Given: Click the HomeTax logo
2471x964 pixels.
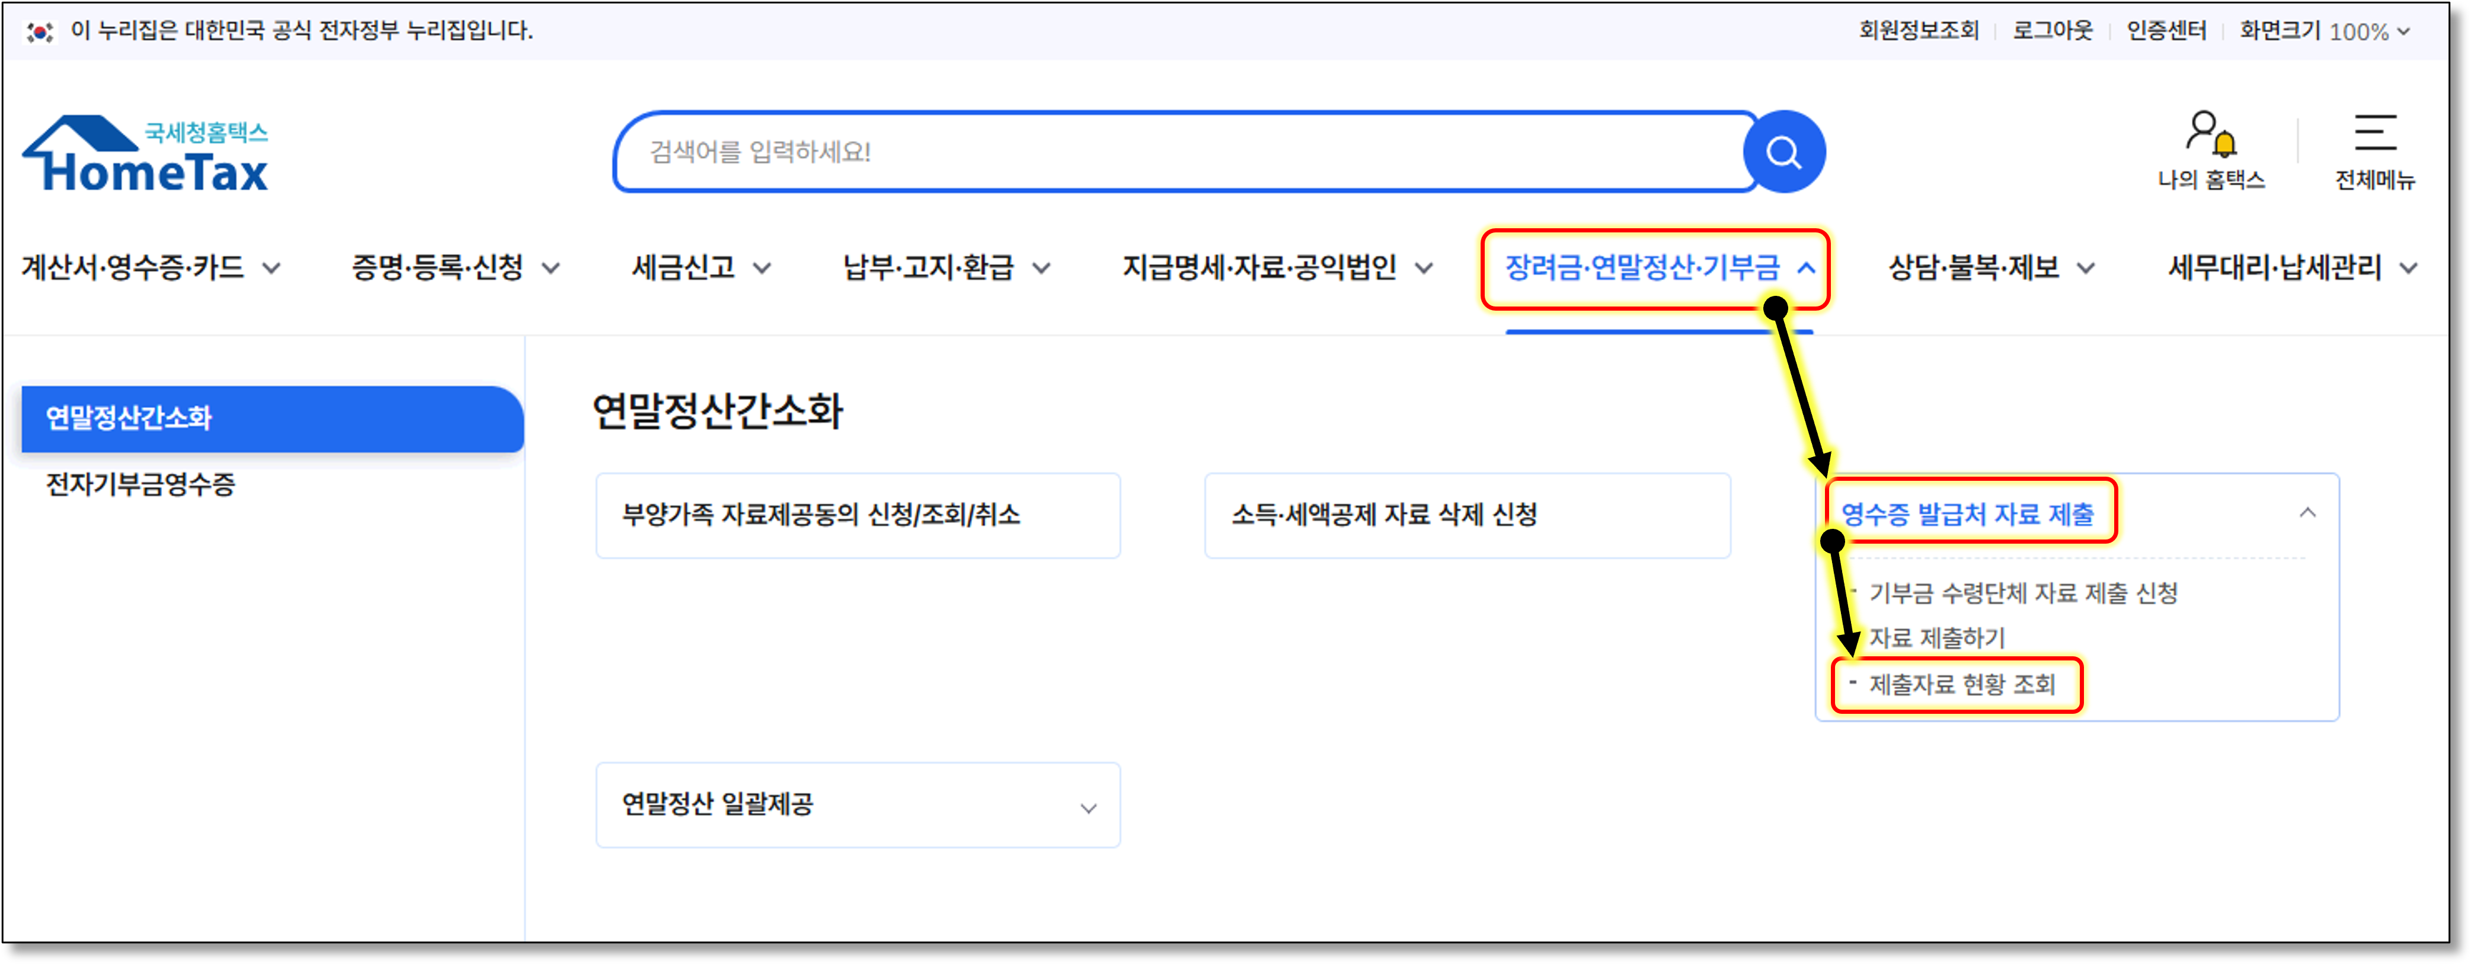Looking at the screenshot, I should pos(146,155).
